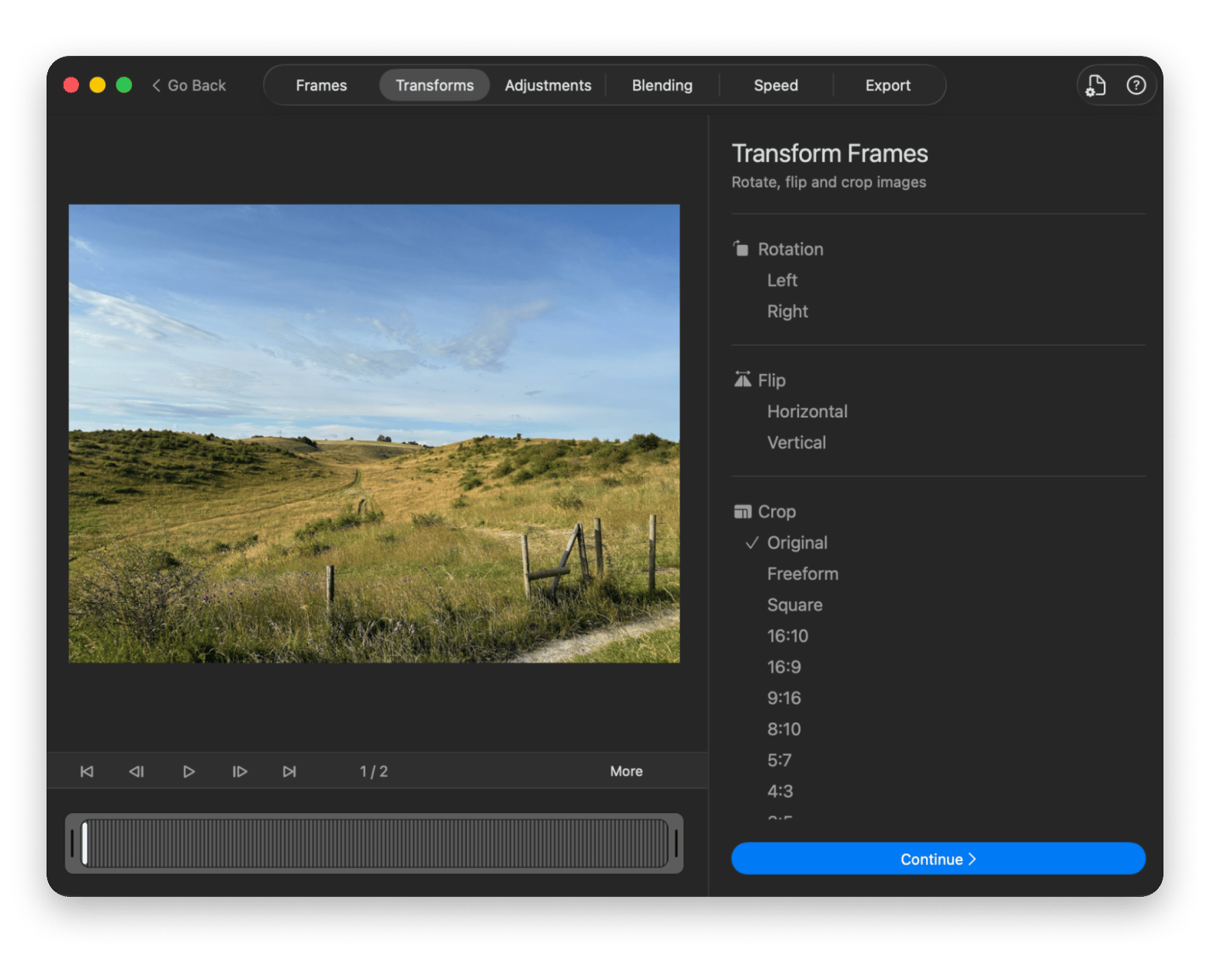Click the Rotation section icon
Screen dimensions: 1210x959
point(742,248)
